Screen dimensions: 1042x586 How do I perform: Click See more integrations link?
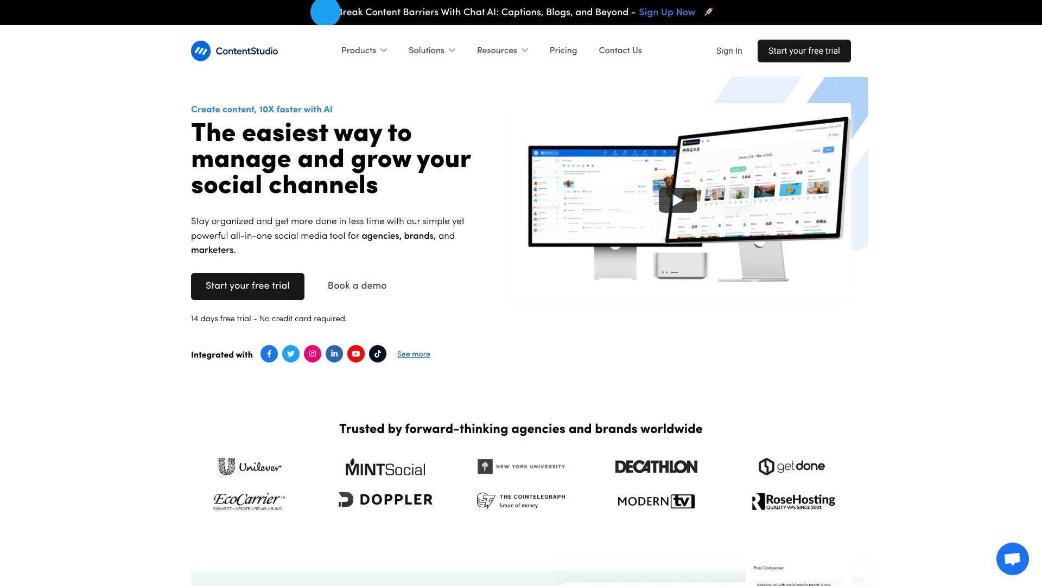point(414,353)
